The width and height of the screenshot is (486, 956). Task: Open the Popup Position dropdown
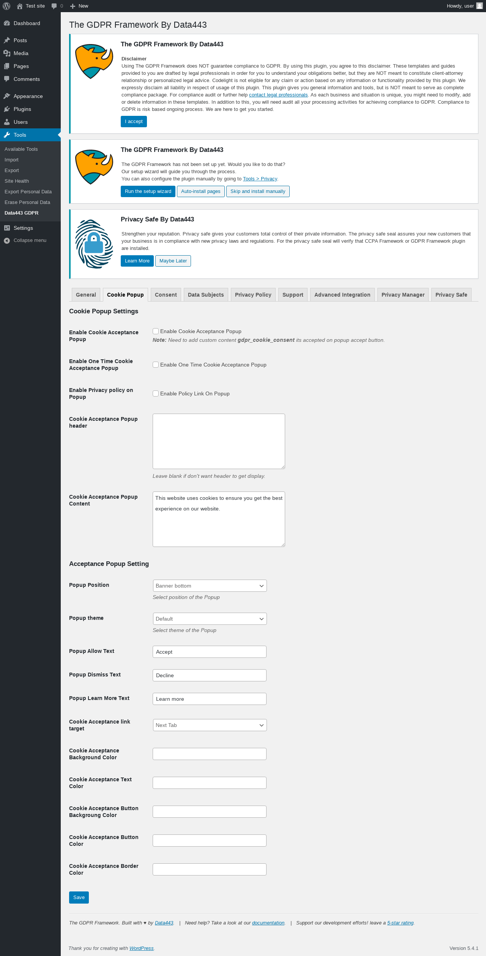click(x=210, y=586)
